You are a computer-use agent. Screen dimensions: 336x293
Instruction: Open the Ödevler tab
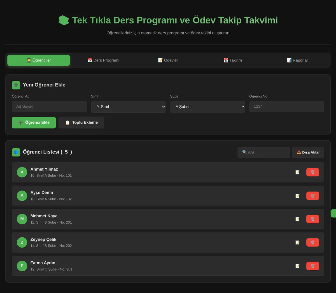pos(168,60)
